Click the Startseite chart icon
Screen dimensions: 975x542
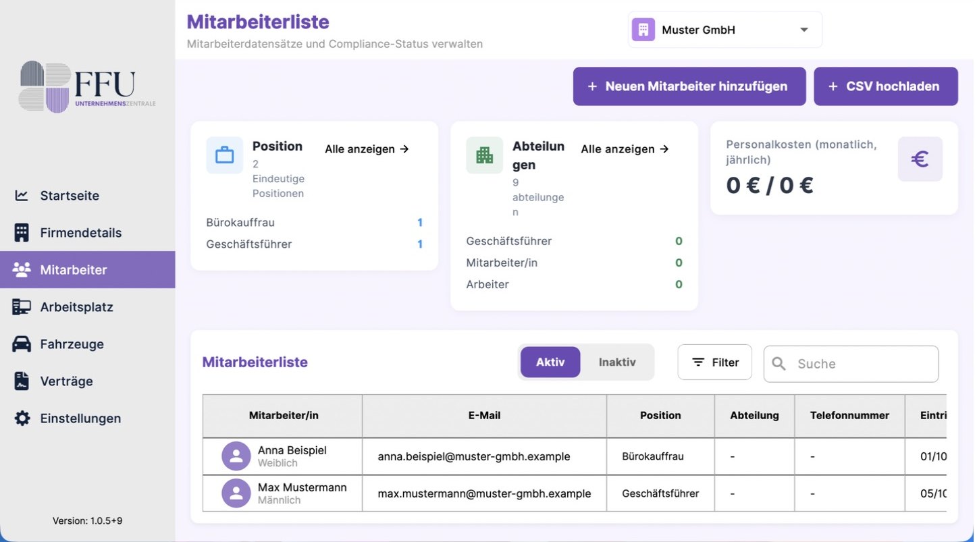tap(22, 196)
